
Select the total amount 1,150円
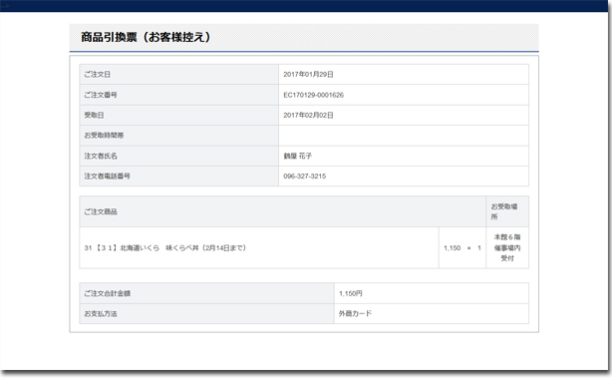pyautogui.click(x=351, y=293)
